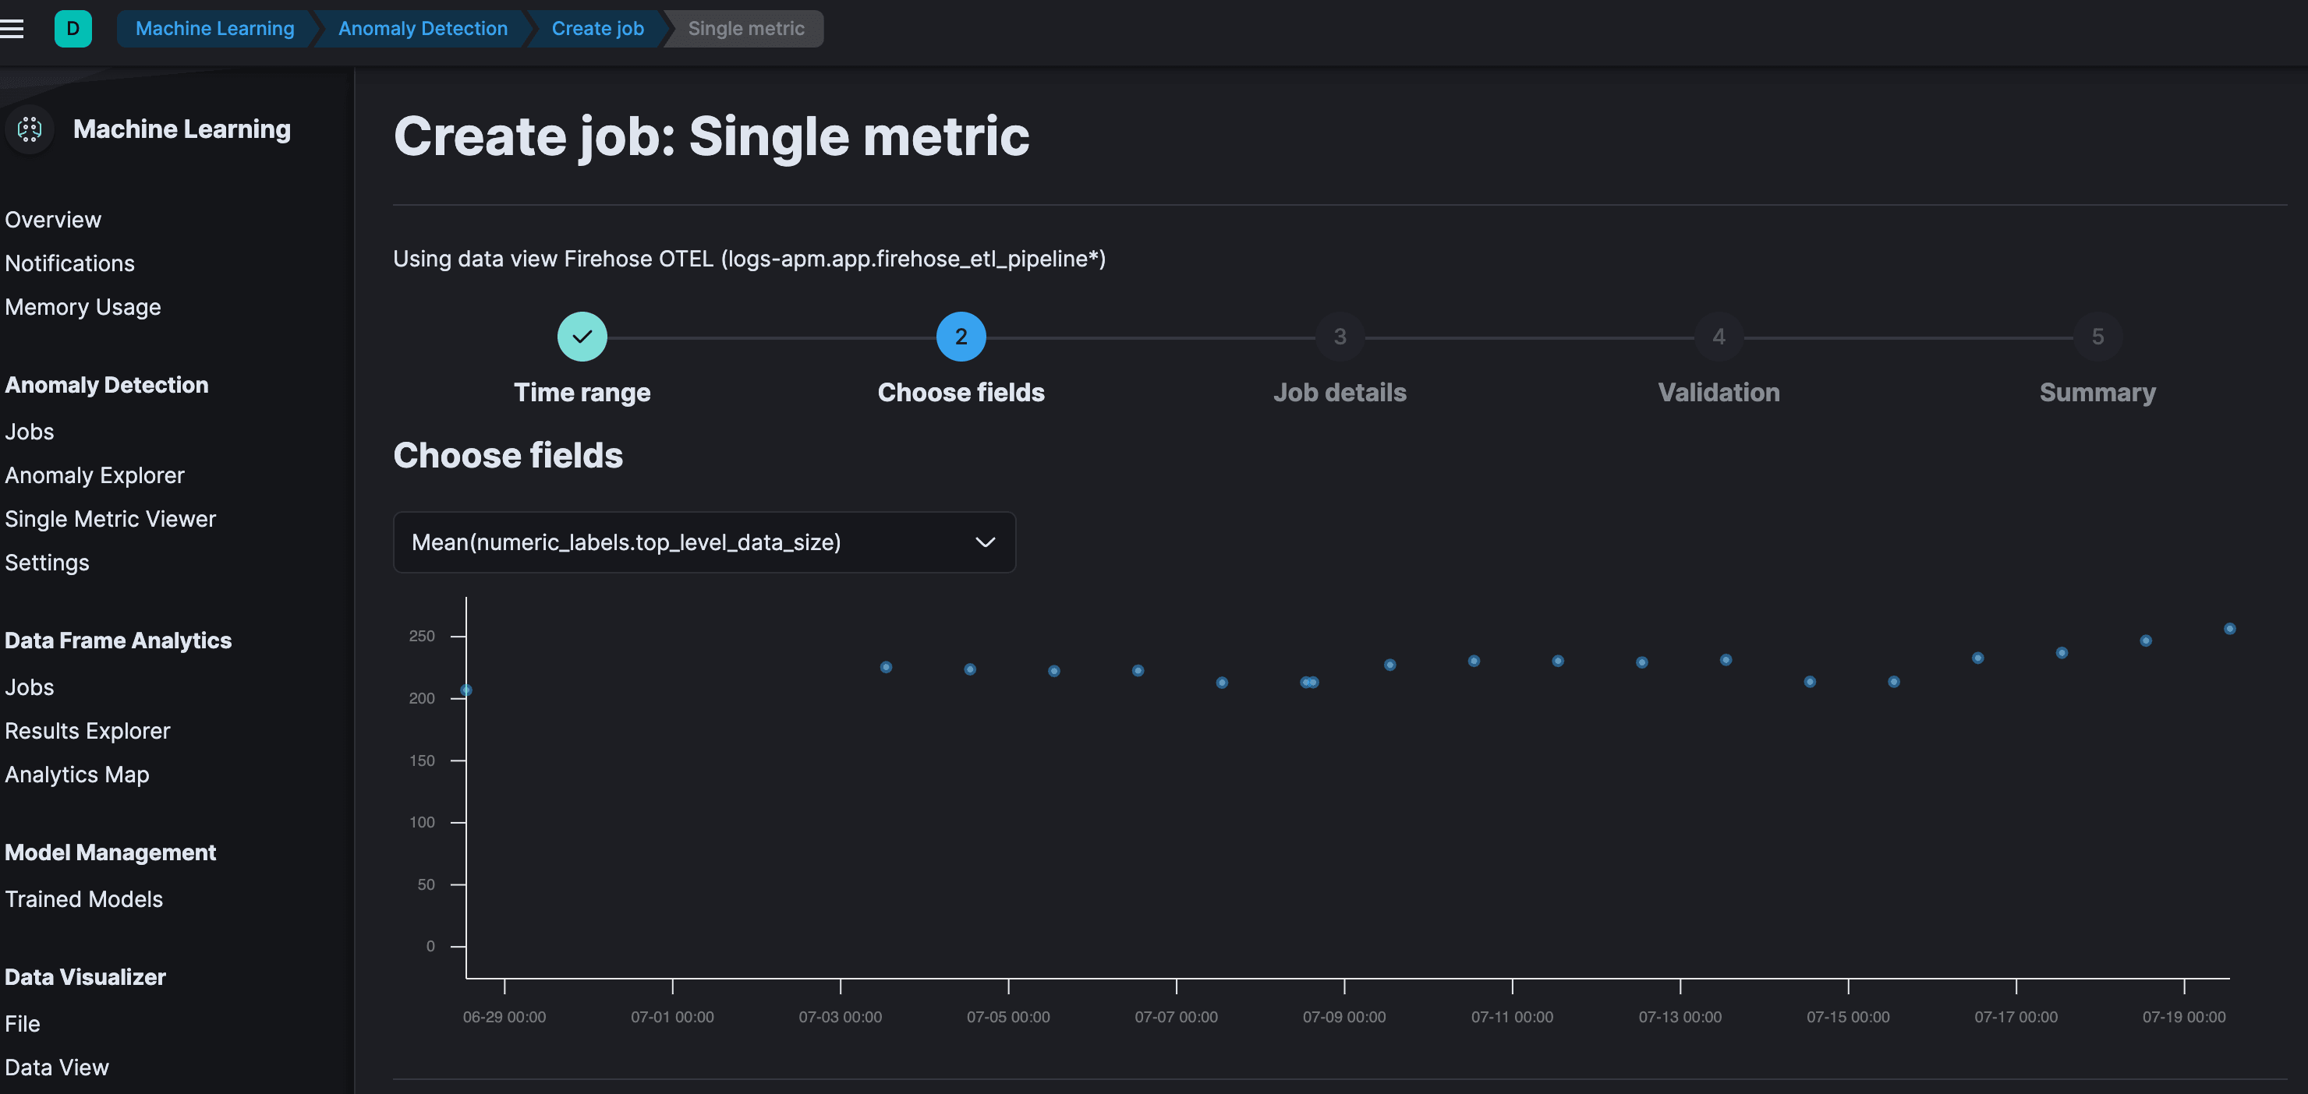Image resolution: width=2308 pixels, height=1094 pixels.
Task: Select the Notifications menu item
Action: coord(69,263)
